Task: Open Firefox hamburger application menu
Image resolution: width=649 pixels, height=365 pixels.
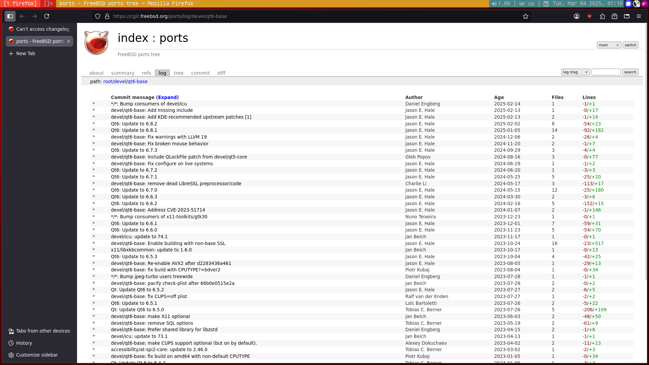Action: [639, 16]
